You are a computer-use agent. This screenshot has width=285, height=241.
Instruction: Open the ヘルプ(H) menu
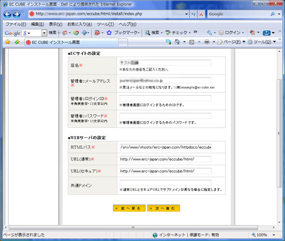click(x=128, y=24)
